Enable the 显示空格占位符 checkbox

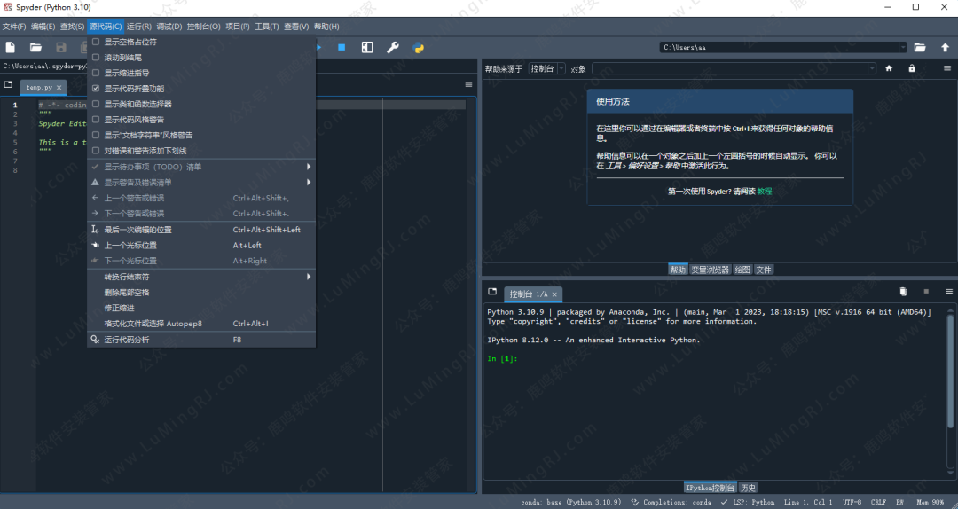point(96,42)
